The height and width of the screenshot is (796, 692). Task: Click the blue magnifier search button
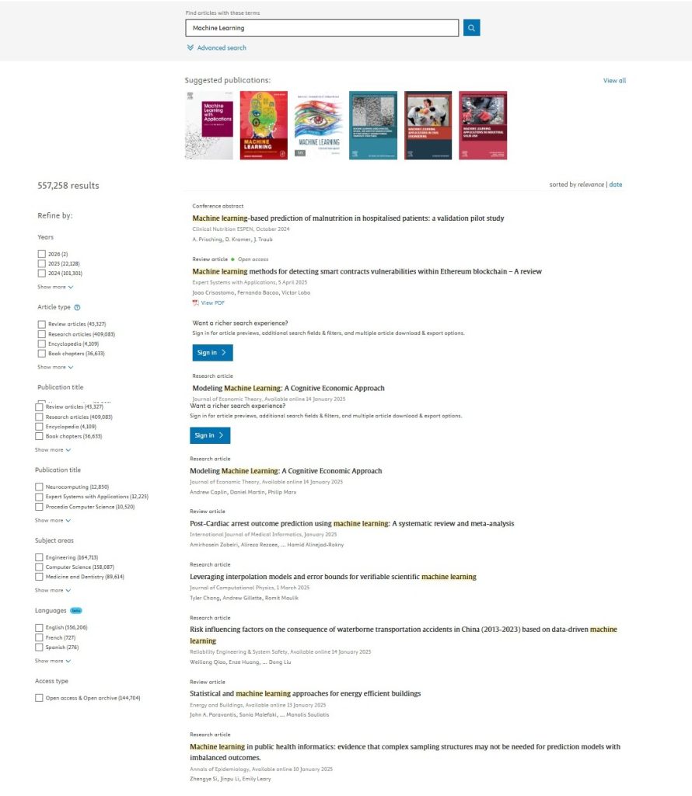471,28
